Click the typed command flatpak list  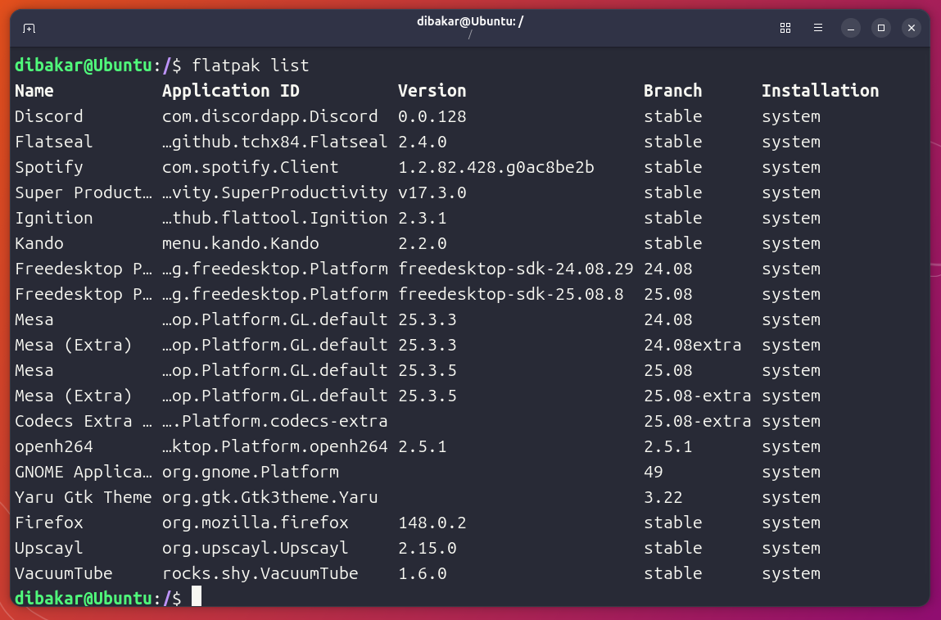(x=251, y=66)
